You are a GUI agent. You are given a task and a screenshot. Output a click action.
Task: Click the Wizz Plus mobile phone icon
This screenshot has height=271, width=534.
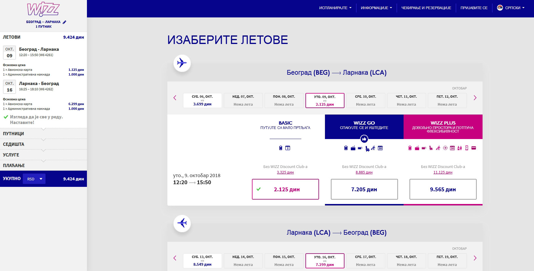[467, 148]
